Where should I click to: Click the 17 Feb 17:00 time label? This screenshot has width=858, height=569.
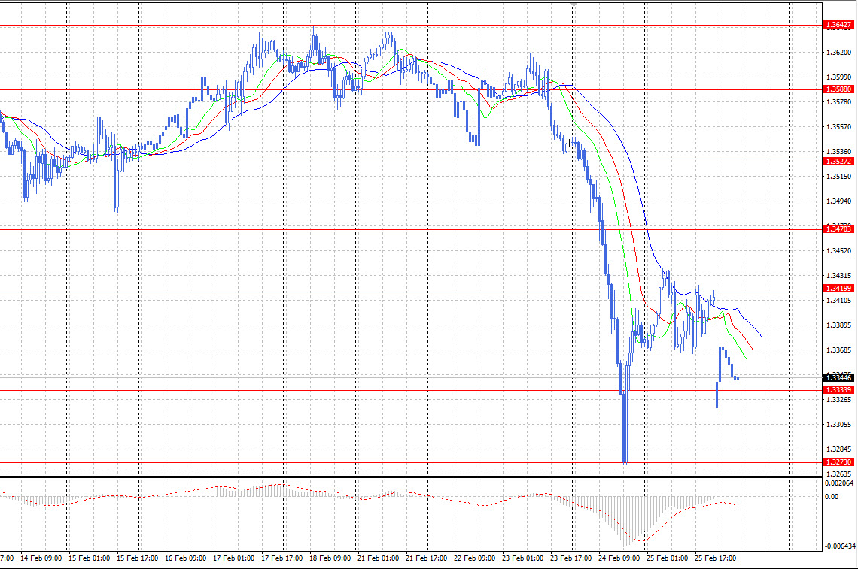click(x=281, y=558)
